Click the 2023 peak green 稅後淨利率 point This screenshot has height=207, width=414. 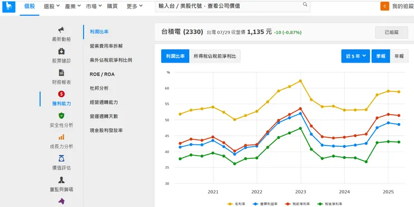pos(300,128)
